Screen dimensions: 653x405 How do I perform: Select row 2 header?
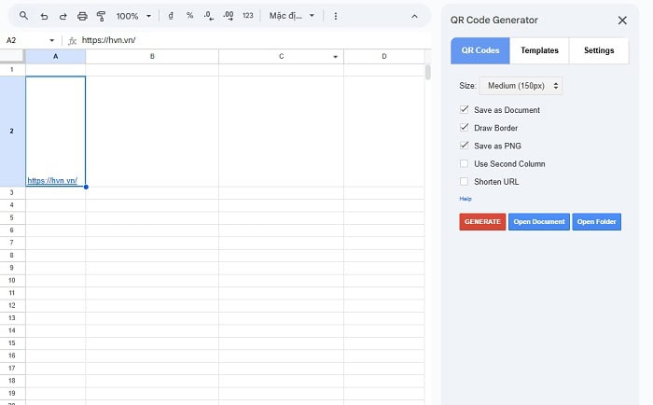click(x=11, y=132)
